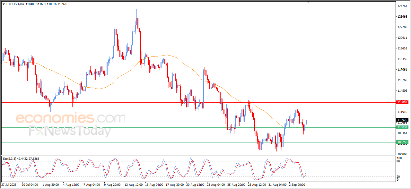Click the 12 Aug 12:00 date label

134,185
